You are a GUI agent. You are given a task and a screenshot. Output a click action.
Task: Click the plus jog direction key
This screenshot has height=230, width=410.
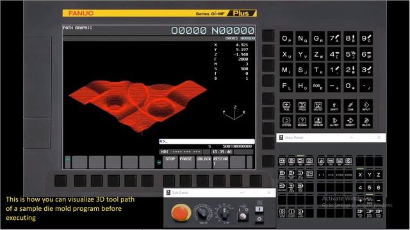click(x=360, y=200)
